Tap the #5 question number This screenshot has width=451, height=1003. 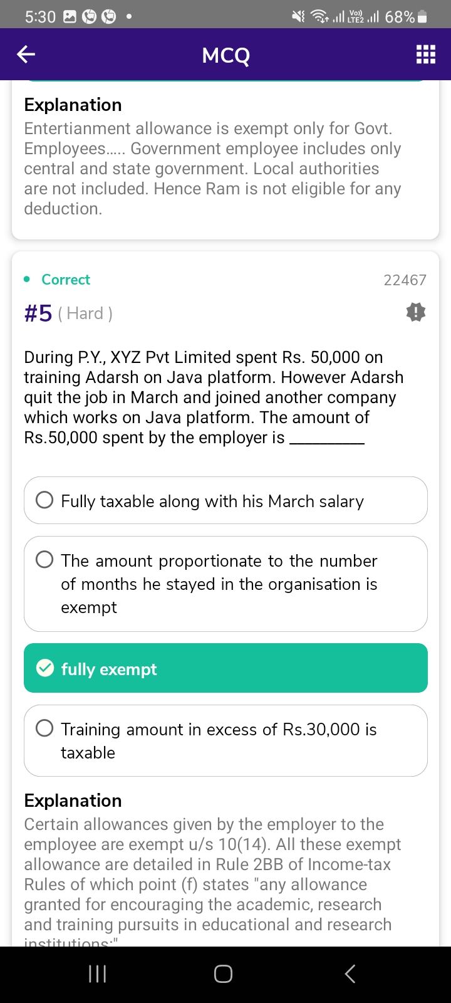38,313
